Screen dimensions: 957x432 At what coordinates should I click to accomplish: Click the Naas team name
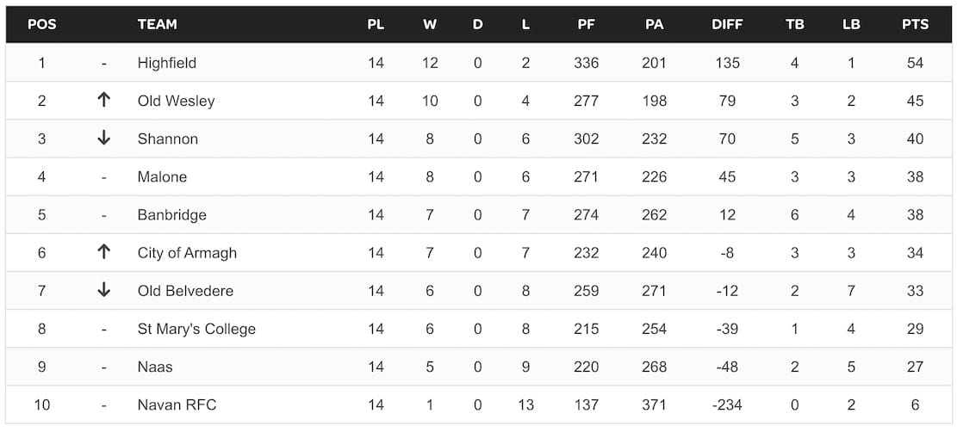pyautogui.click(x=155, y=366)
